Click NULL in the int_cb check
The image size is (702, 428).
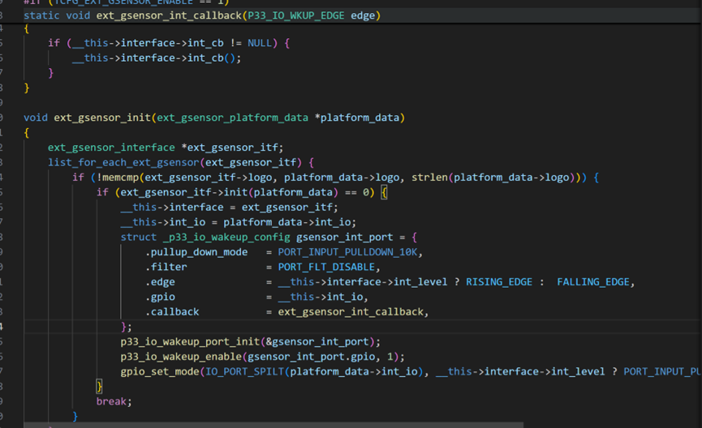click(x=260, y=43)
